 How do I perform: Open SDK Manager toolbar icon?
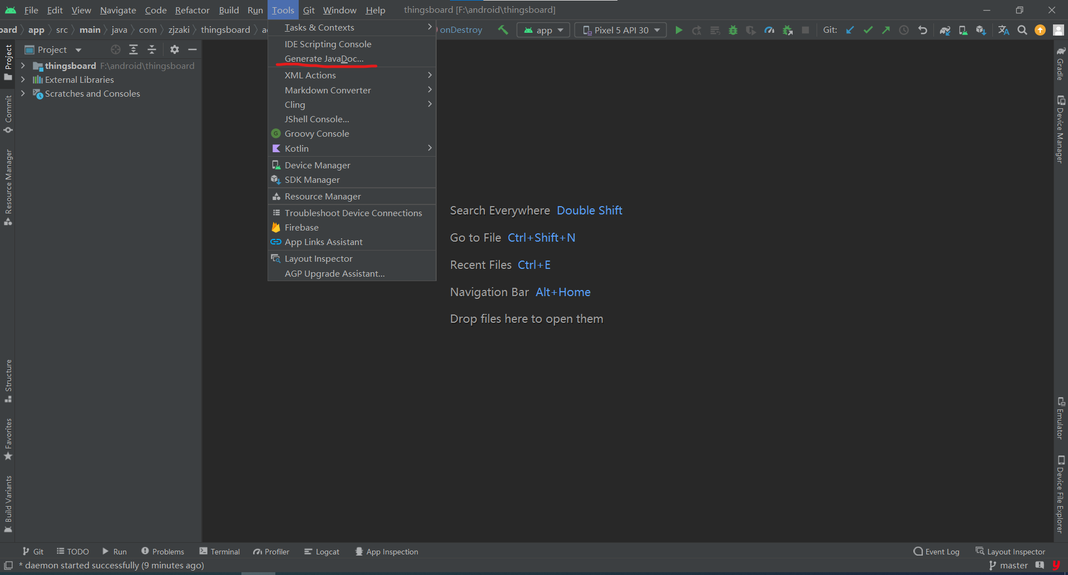pos(981,30)
